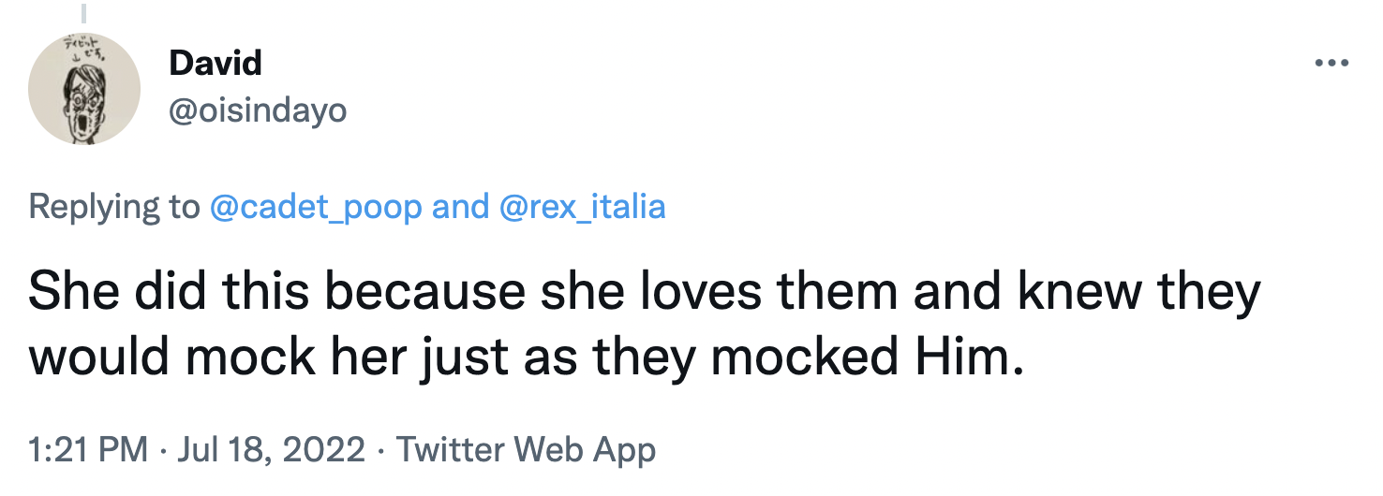Open the display name David
The image size is (1383, 496).
tap(216, 64)
